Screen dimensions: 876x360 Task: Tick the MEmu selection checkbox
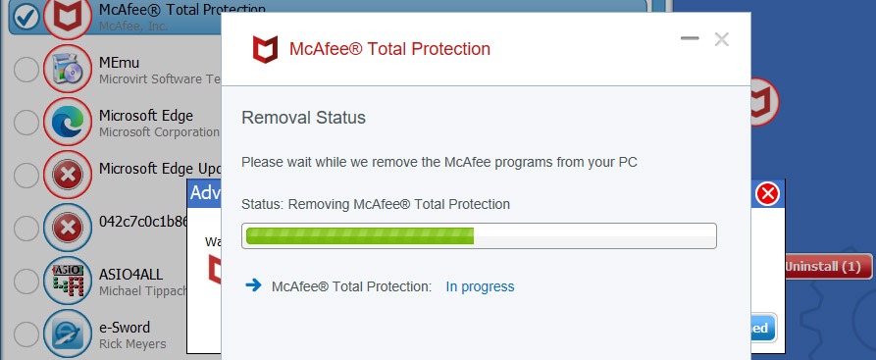[26, 70]
